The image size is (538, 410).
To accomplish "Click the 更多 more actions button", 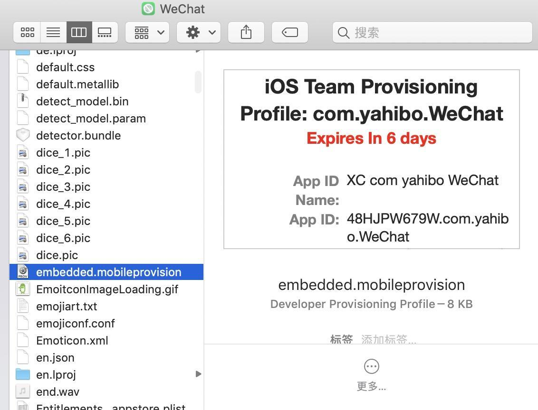I will [x=372, y=375].
